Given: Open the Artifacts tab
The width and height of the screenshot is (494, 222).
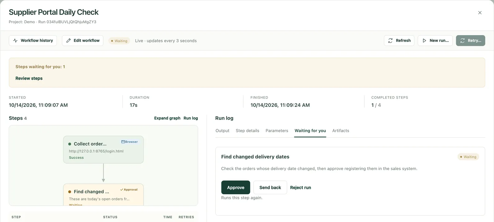Looking at the screenshot, I should pos(341,131).
